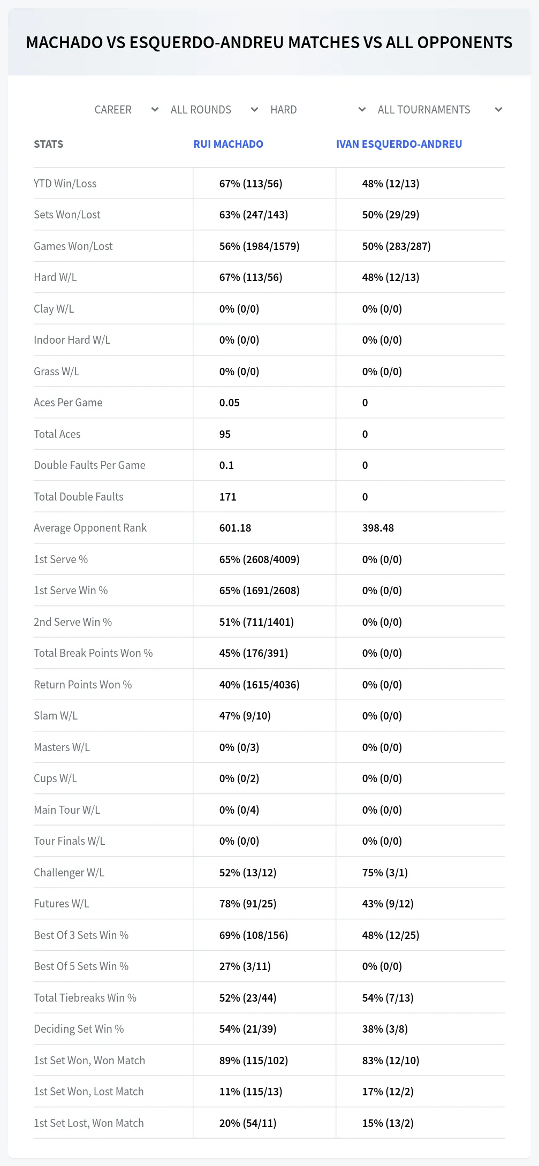Expand the ALL ROUNDS dropdown
Image resolution: width=539 pixels, height=1166 pixels.
click(213, 110)
